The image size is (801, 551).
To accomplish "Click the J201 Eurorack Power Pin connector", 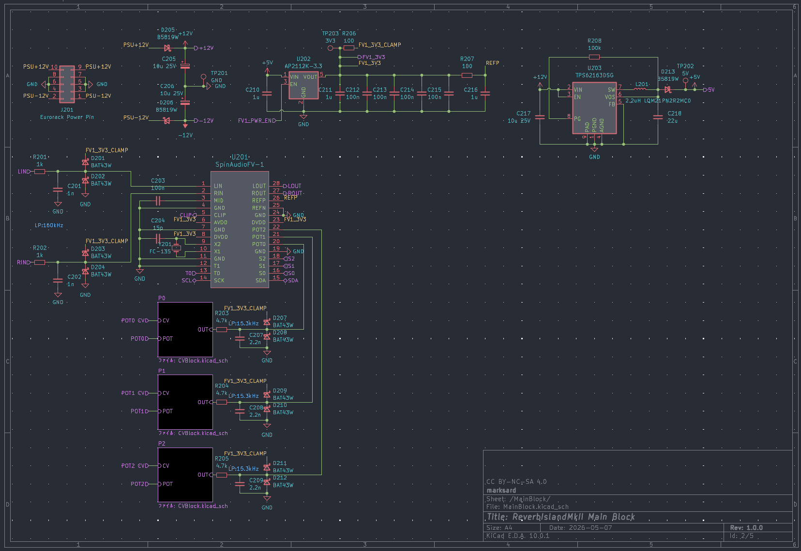I will 67,84.
